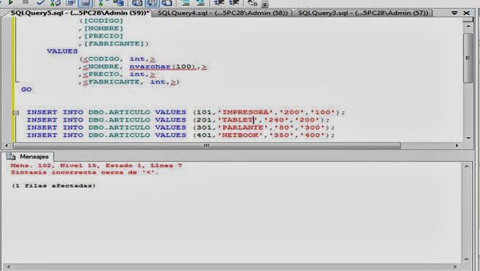Screen dimensions: 480x271
Task: Click DBO.ARTICULO in the 101 INSERT line
Action: pos(119,112)
